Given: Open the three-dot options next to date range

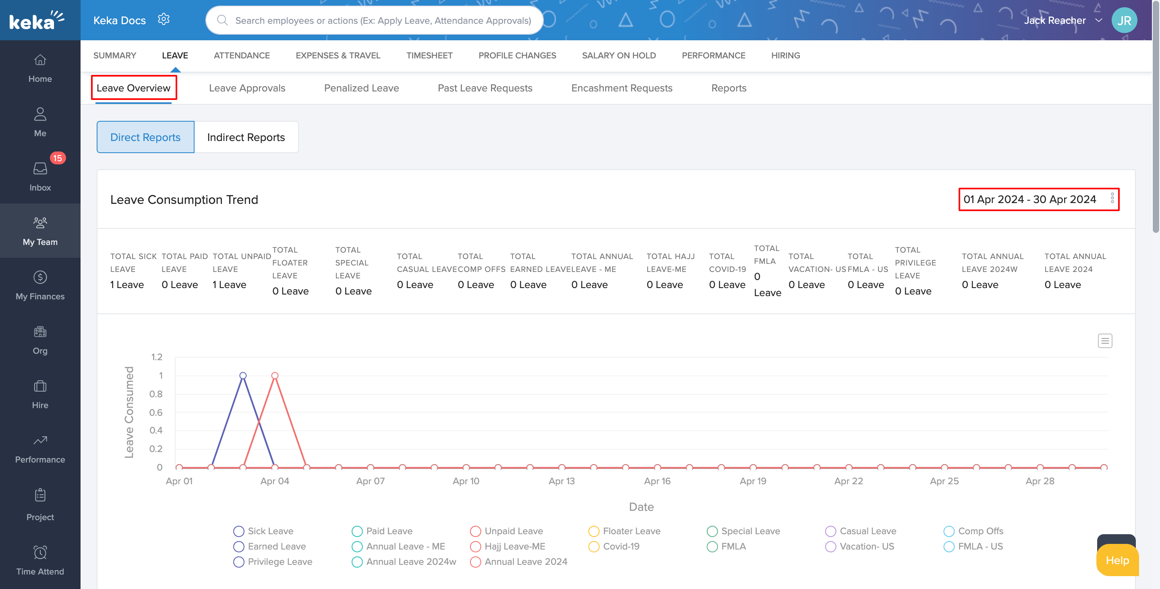Looking at the screenshot, I should coord(1112,199).
